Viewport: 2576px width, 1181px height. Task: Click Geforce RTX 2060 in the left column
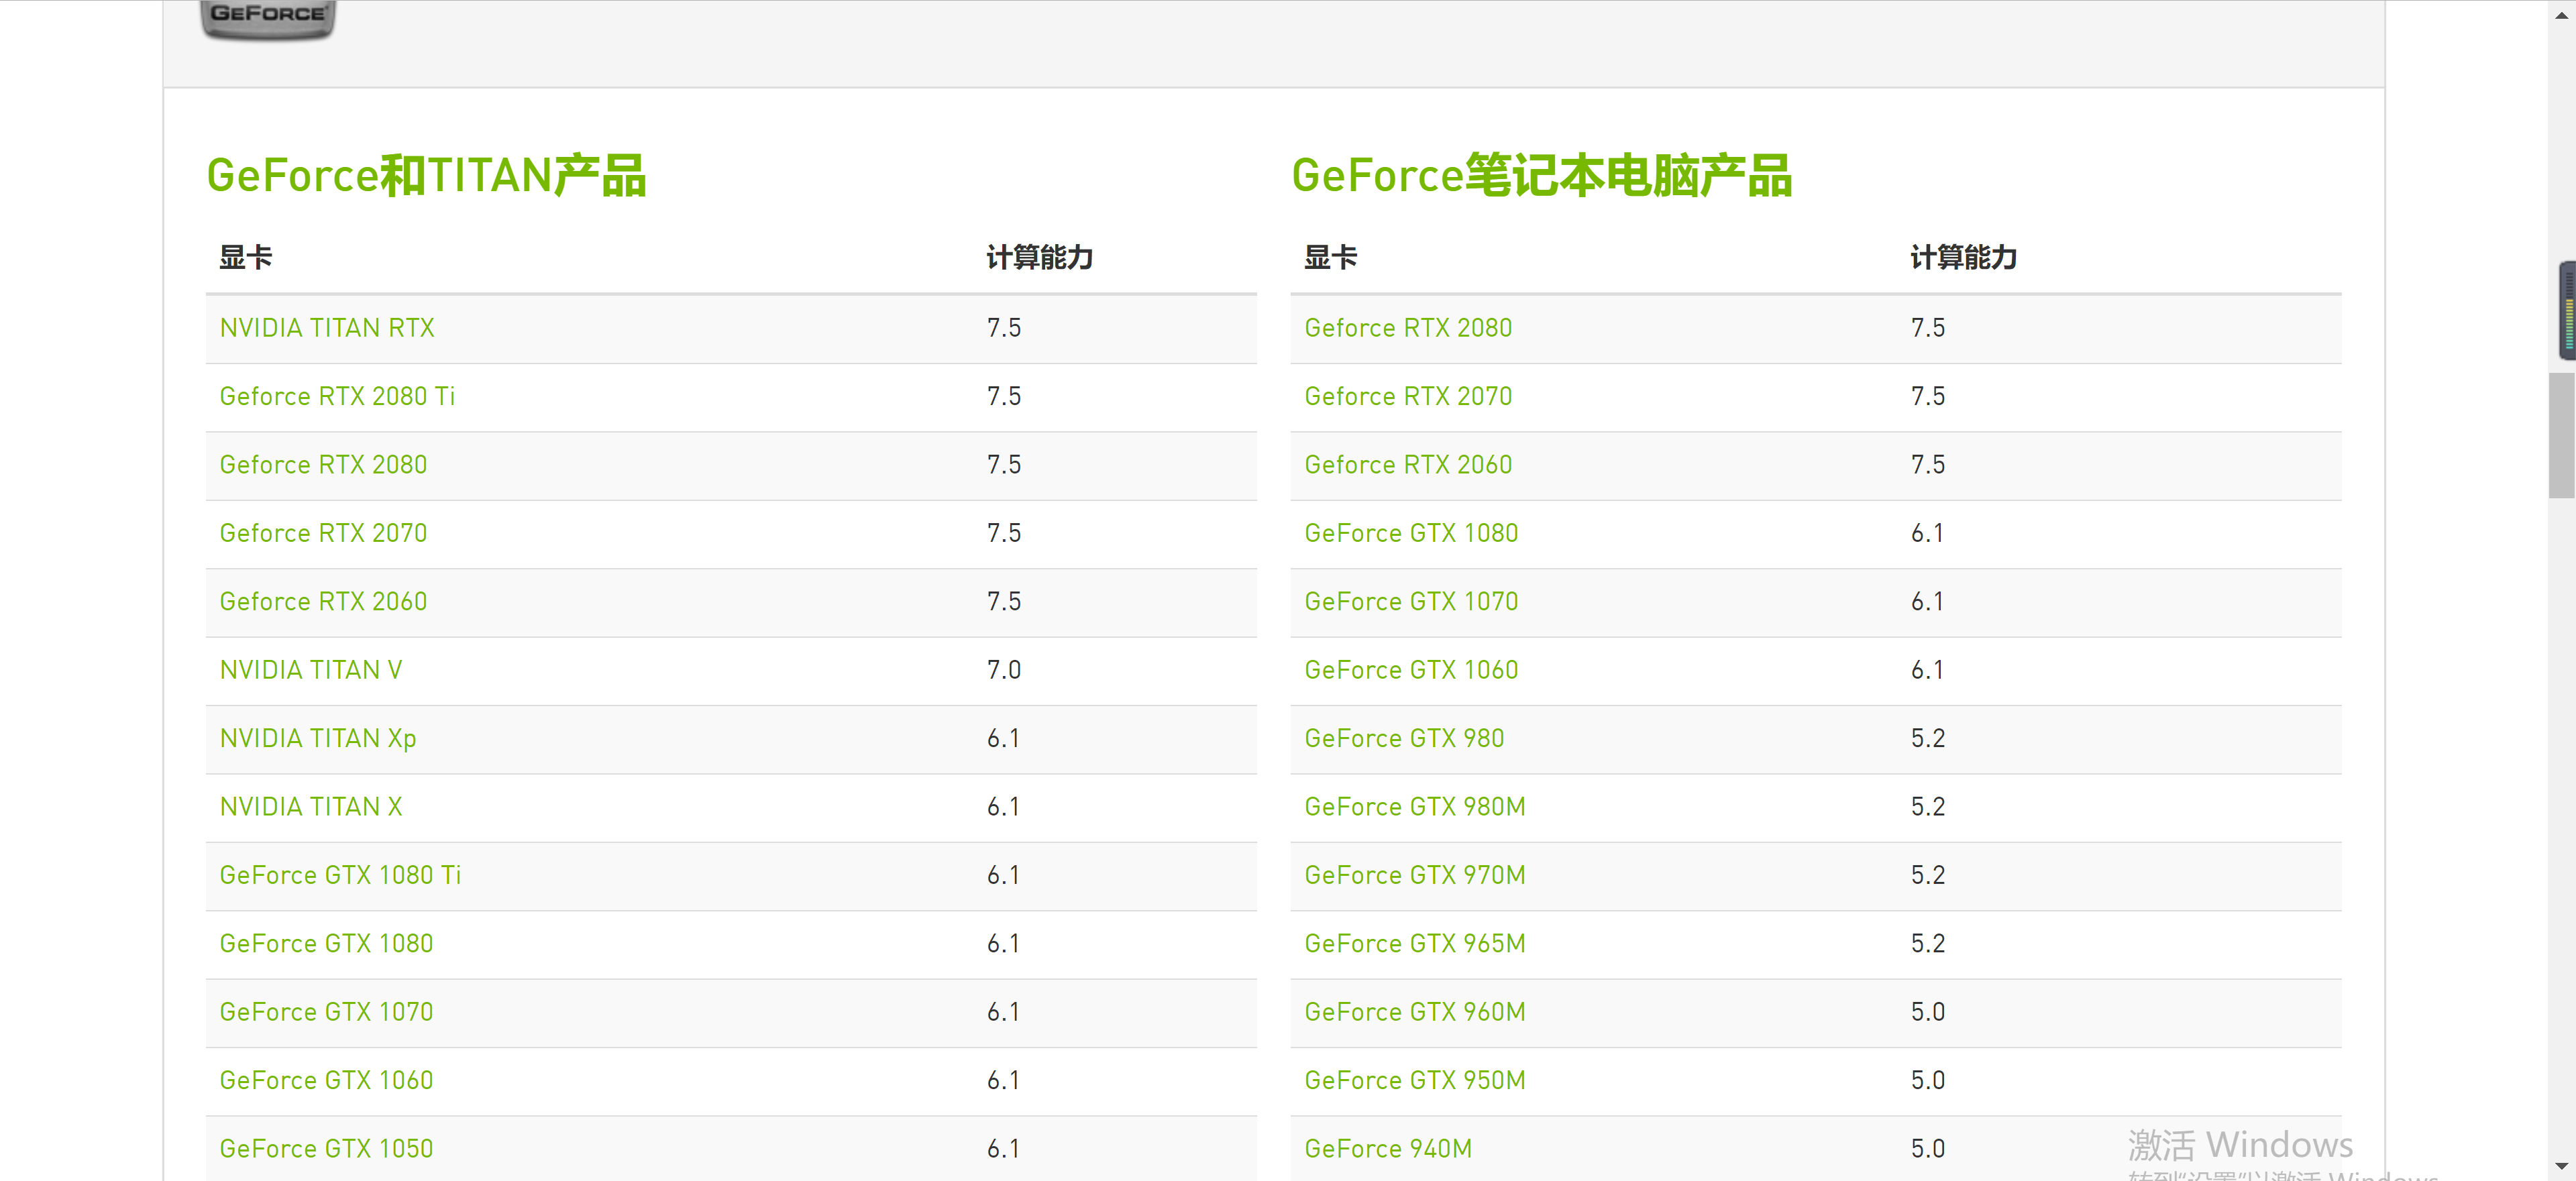323,601
